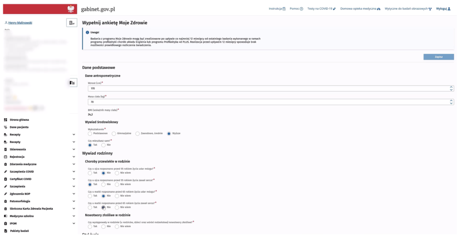Click the Polish eagle emblem logo

coord(70,9)
